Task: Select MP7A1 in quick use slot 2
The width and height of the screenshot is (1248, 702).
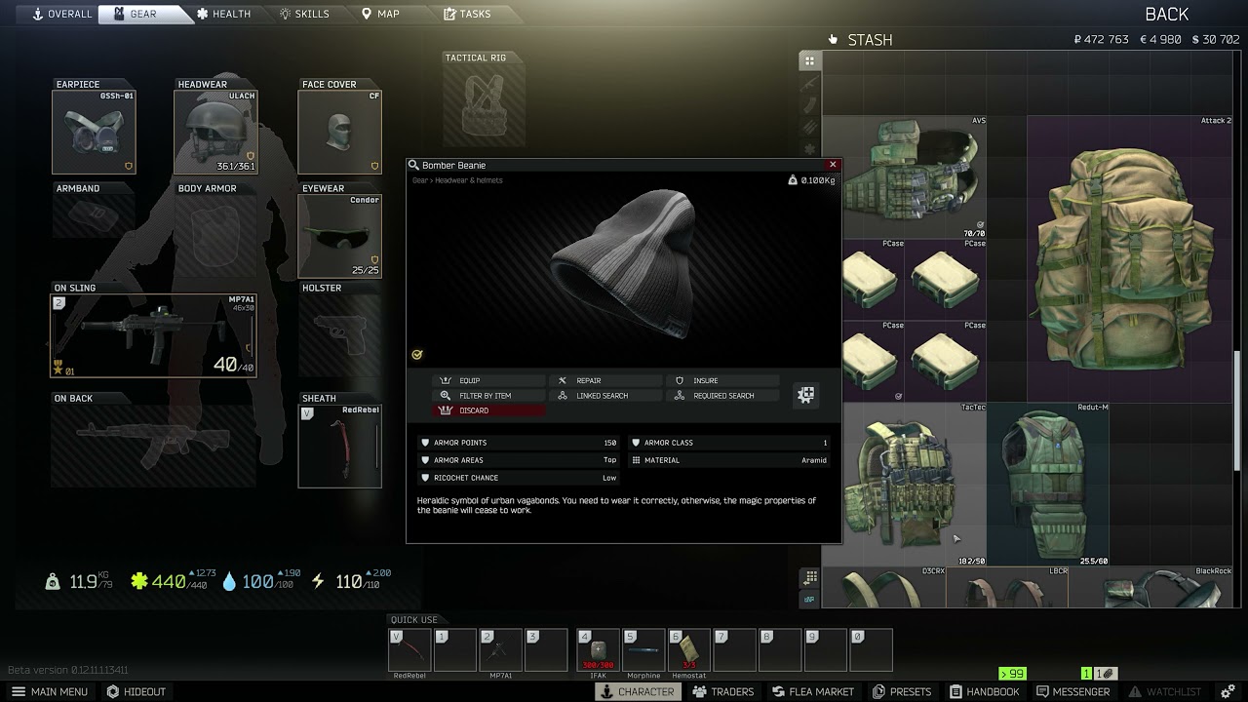Action: pyautogui.click(x=501, y=650)
